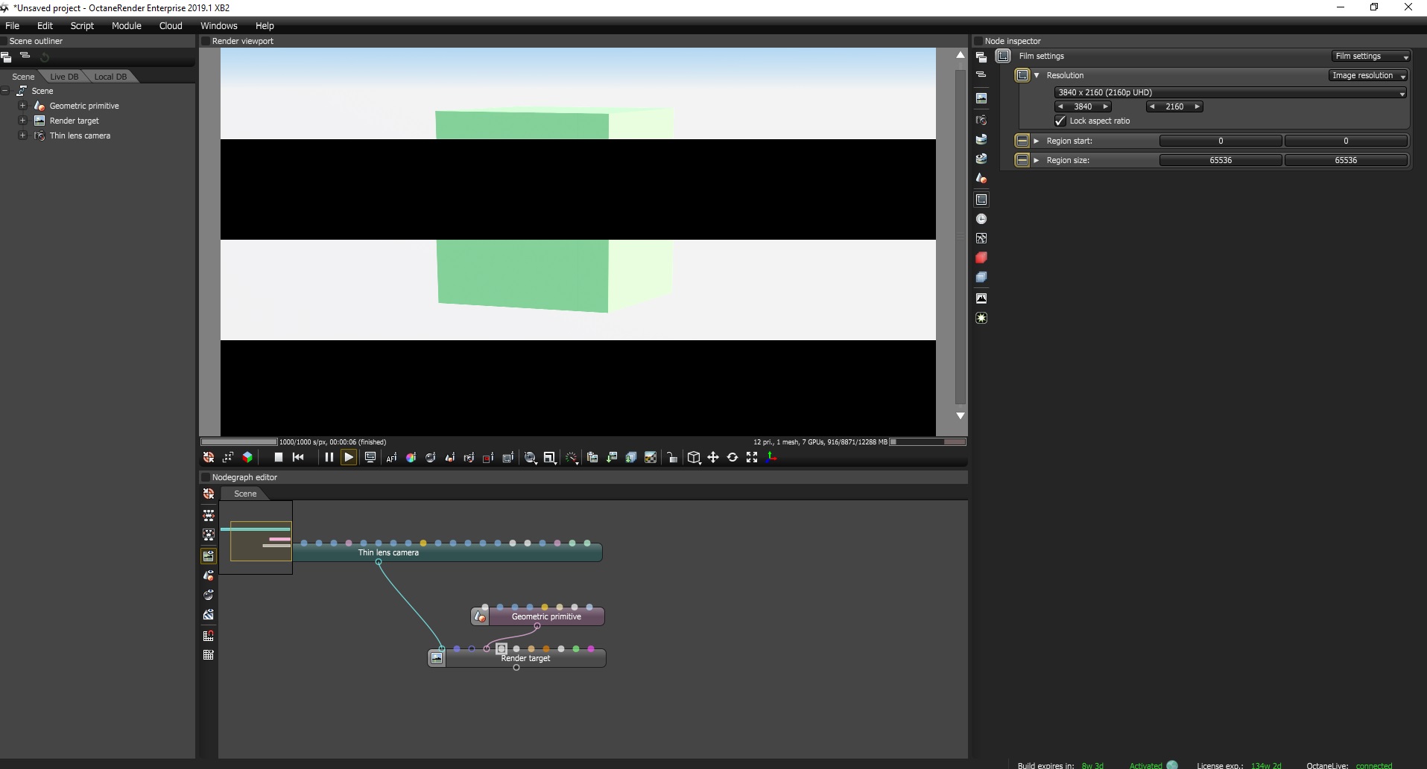
Task: Toggle viewport resolution fit icon
Action: coord(228,458)
